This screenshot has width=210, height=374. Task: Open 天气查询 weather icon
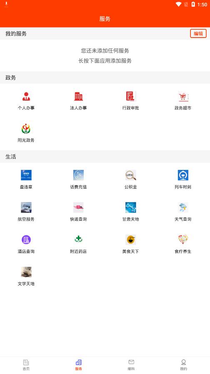click(x=183, y=207)
